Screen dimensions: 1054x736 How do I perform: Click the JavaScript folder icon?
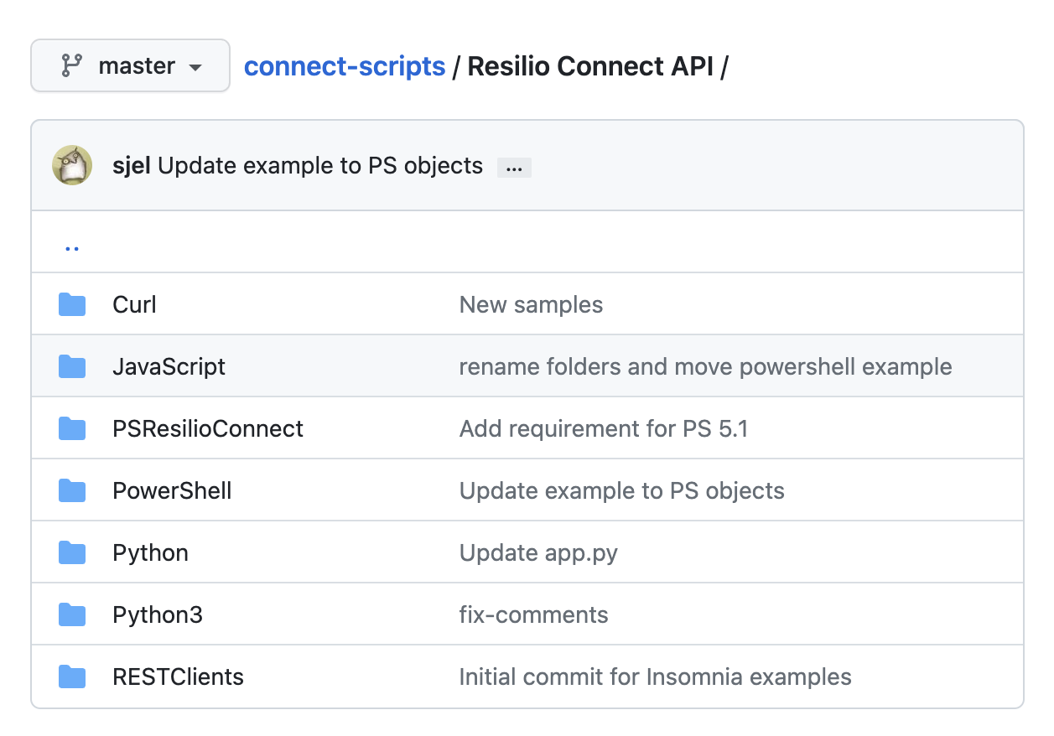[x=72, y=367]
